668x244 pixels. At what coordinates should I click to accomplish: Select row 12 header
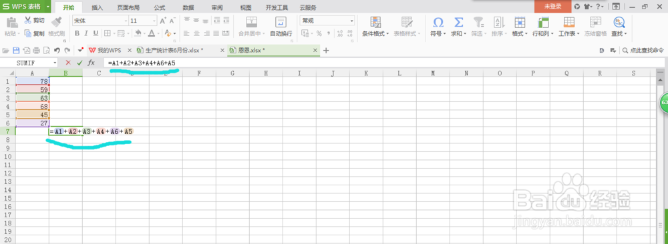pos(7,173)
